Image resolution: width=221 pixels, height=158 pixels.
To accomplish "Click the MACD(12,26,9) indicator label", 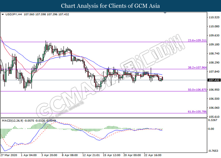I will (x=12, y=121).
